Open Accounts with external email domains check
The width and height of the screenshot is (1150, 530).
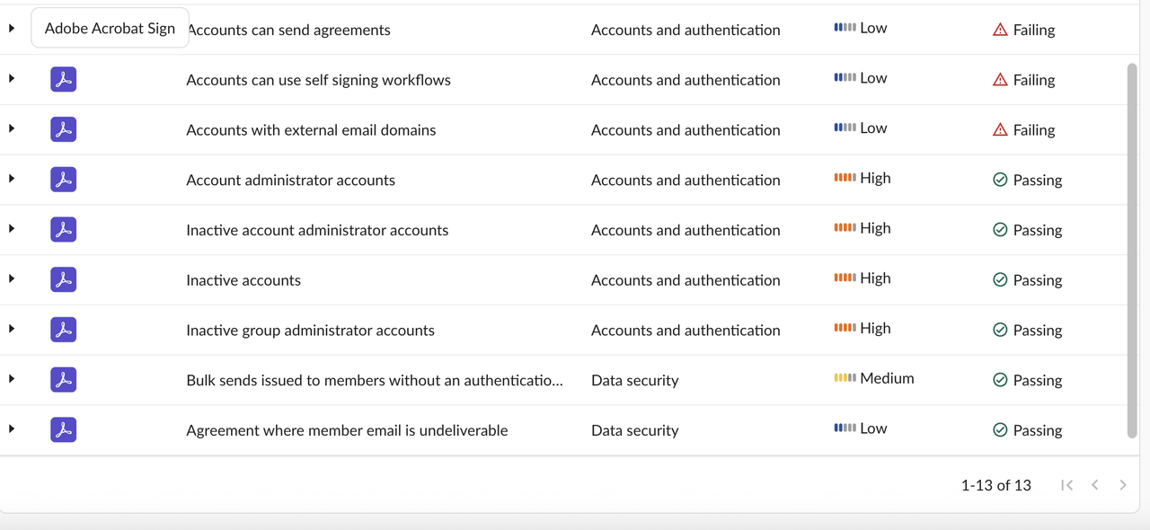[311, 130]
